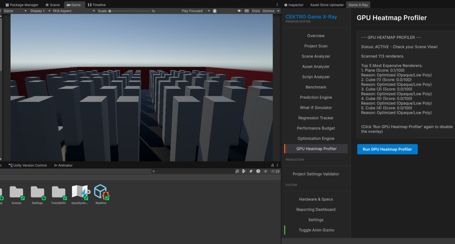Toggle hidden packages visibility count 28

(x=275, y=171)
